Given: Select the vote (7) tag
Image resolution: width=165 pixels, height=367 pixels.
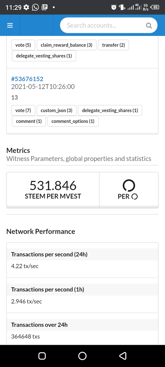Looking at the screenshot, I should 23,110.
